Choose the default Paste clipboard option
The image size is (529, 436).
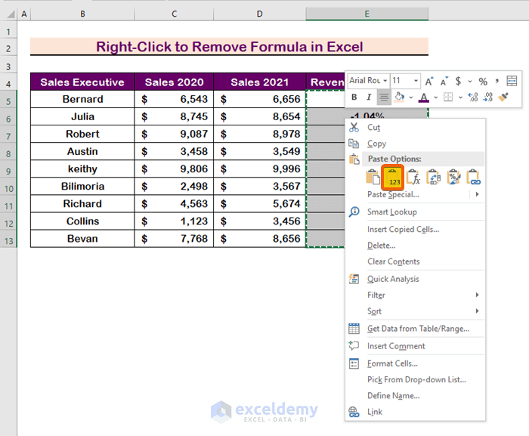click(373, 177)
